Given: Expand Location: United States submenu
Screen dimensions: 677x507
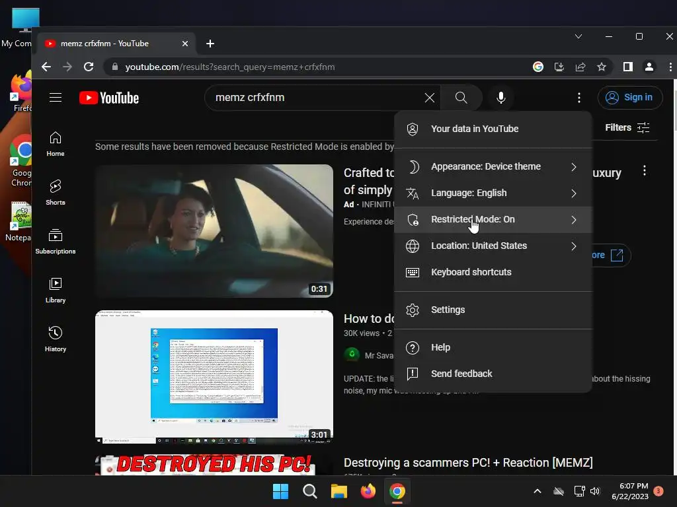Looking at the screenshot, I should coord(493,246).
